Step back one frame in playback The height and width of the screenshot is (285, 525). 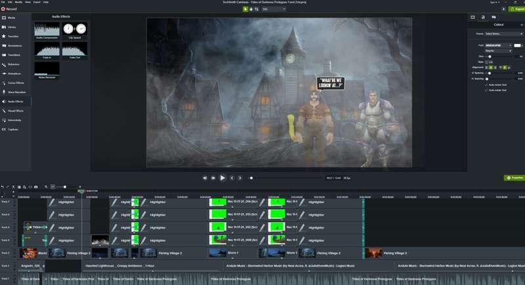213,178
